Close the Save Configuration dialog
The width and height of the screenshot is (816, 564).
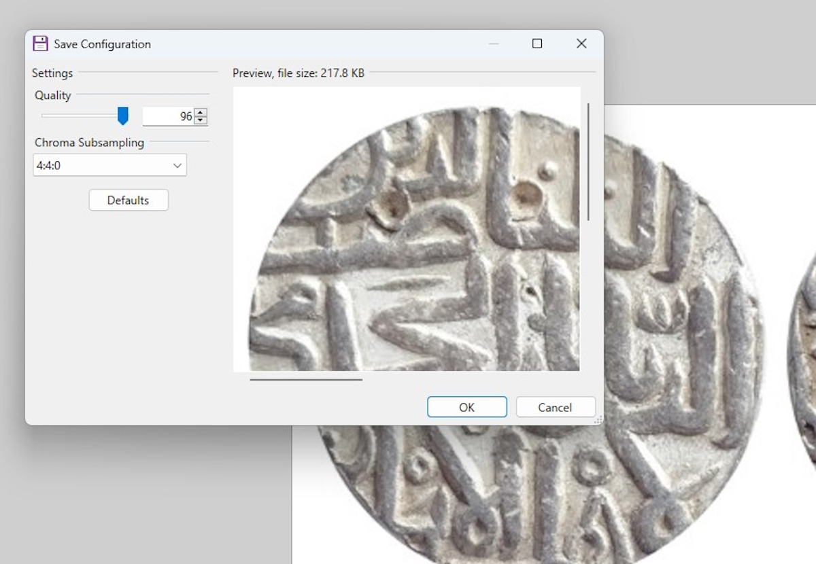point(581,43)
